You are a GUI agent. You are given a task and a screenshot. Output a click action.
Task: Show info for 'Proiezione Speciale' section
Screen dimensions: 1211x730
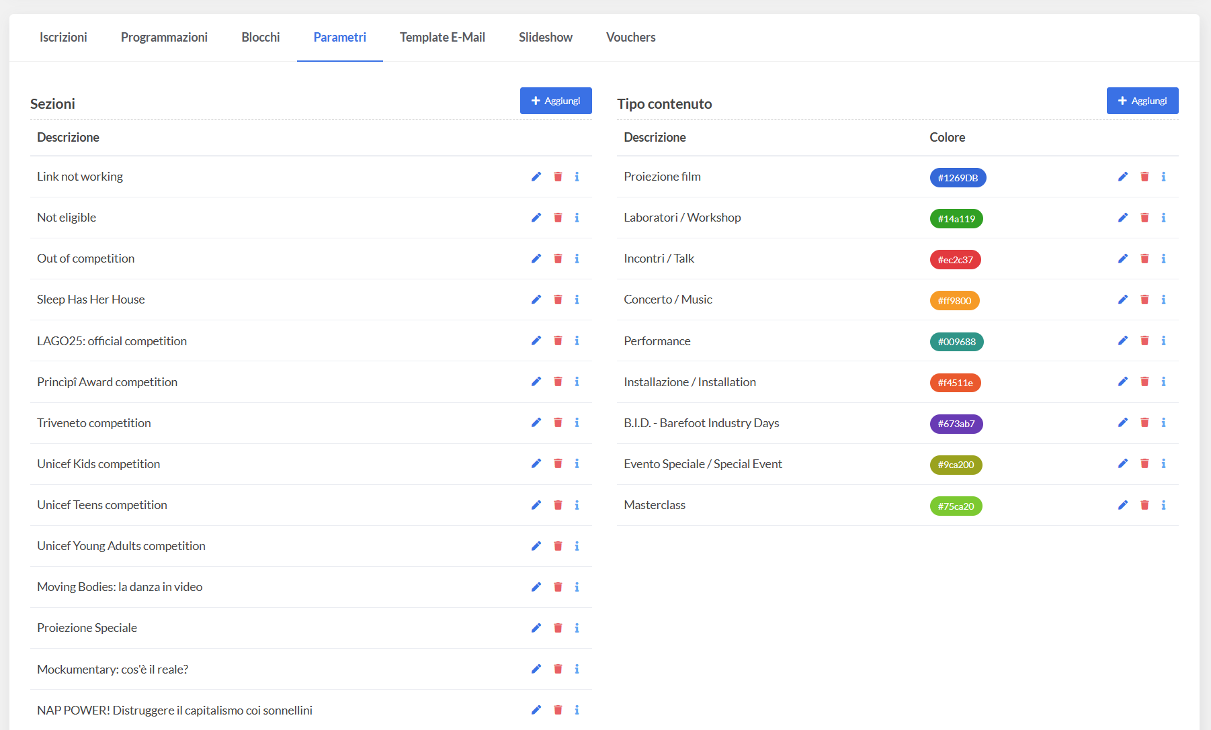click(x=577, y=628)
